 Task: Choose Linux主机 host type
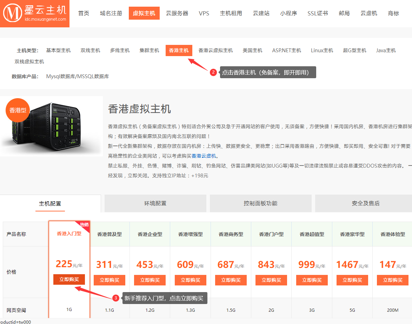tap(322, 50)
